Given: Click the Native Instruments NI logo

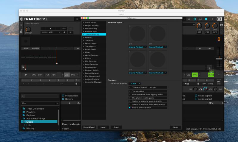Looking at the screenshot, I should 219,19.
